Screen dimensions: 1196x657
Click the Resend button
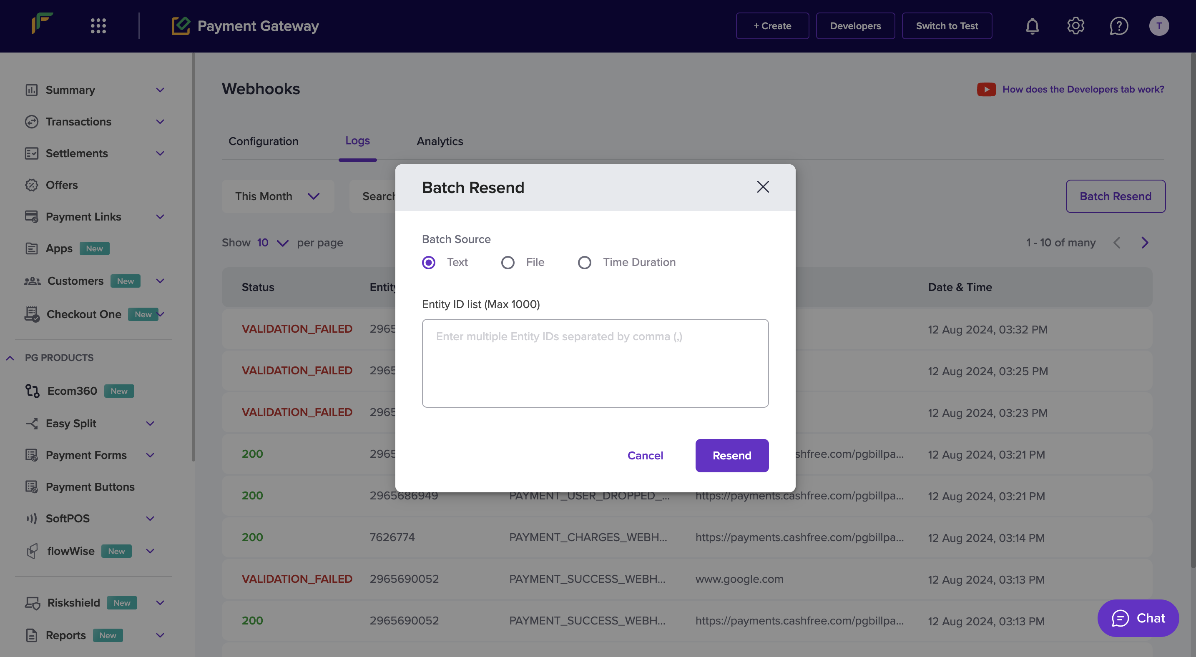click(731, 455)
